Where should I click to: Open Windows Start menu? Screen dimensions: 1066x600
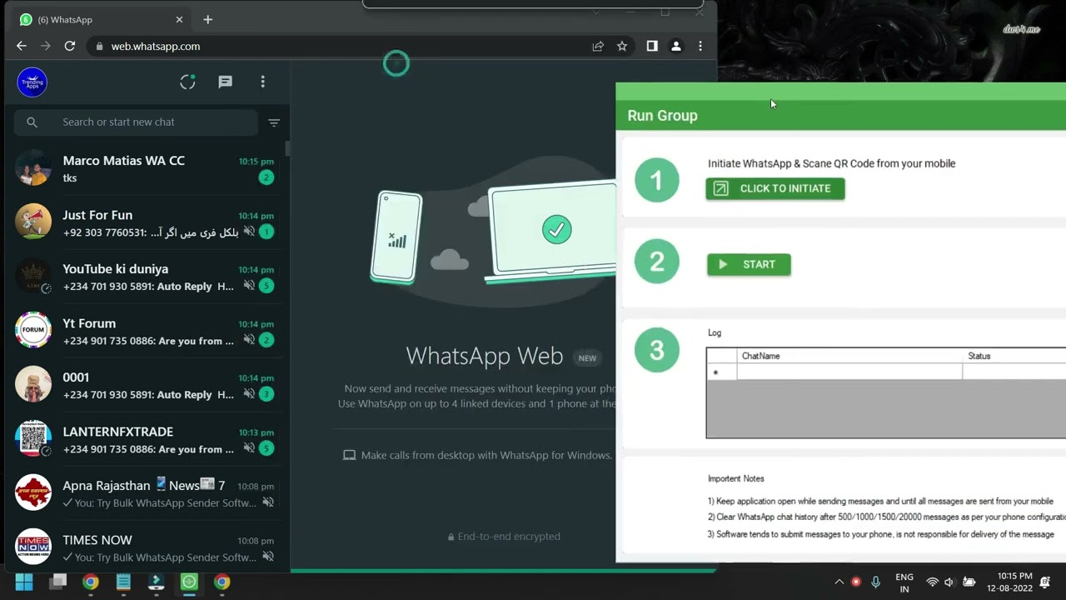point(24,582)
